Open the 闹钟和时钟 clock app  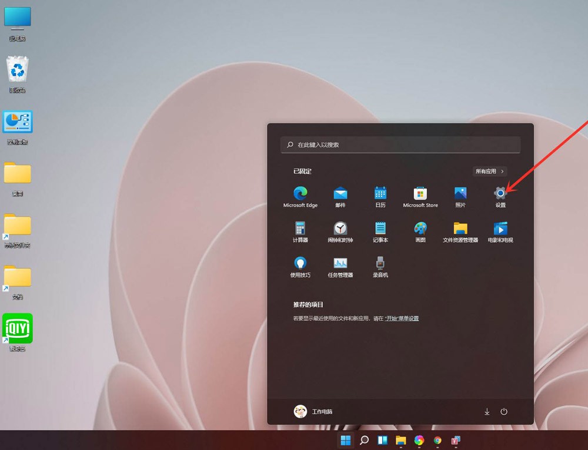coord(340,227)
